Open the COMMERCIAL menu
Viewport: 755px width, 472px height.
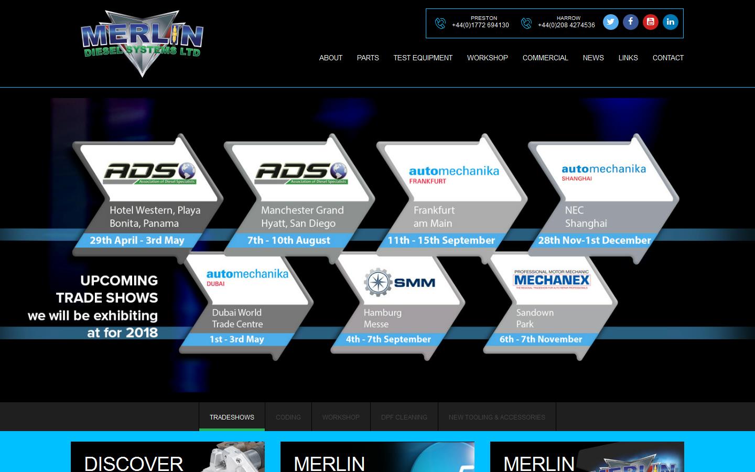tap(545, 58)
